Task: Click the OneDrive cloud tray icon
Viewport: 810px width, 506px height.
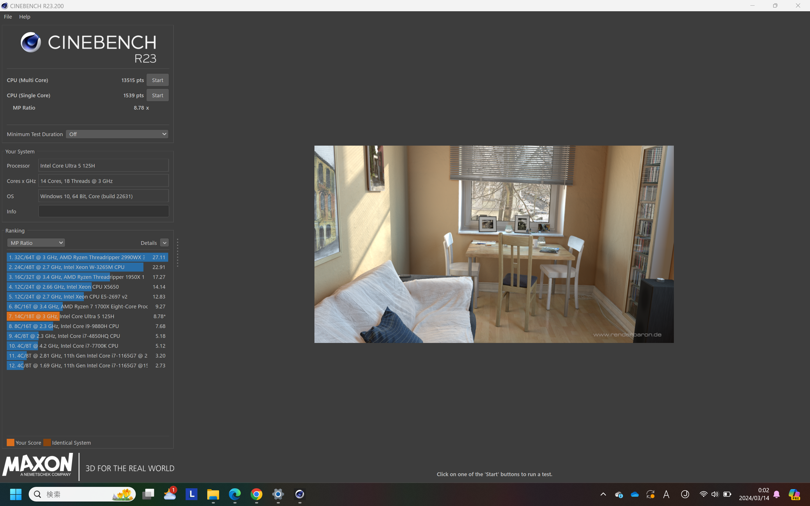Action: click(x=634, y=494)
